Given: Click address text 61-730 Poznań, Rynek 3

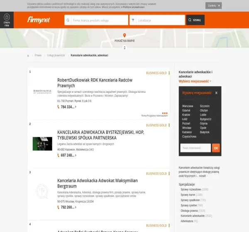Looking at the screenshot, I should pos(74,101).
